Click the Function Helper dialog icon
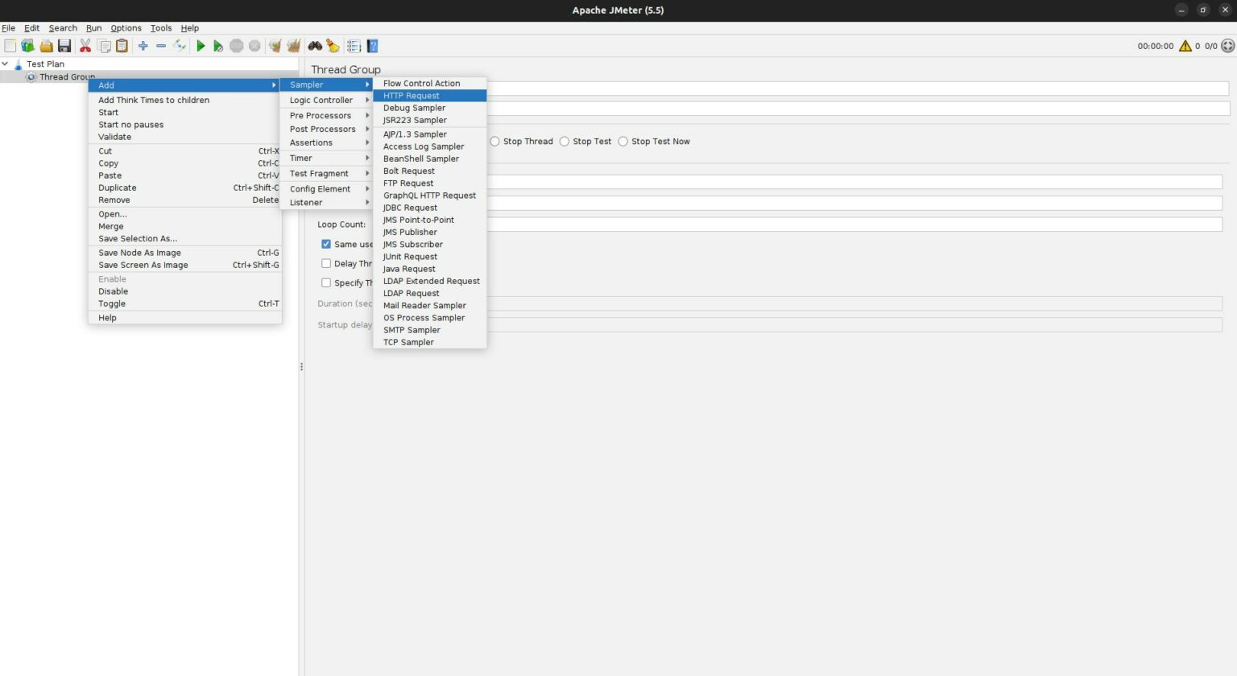Viewport: 1237px width, 676px height. [353, 46]
